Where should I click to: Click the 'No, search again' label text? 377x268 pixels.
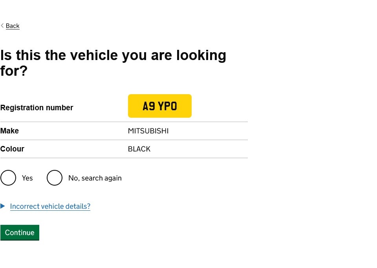[x=95, y=178]
